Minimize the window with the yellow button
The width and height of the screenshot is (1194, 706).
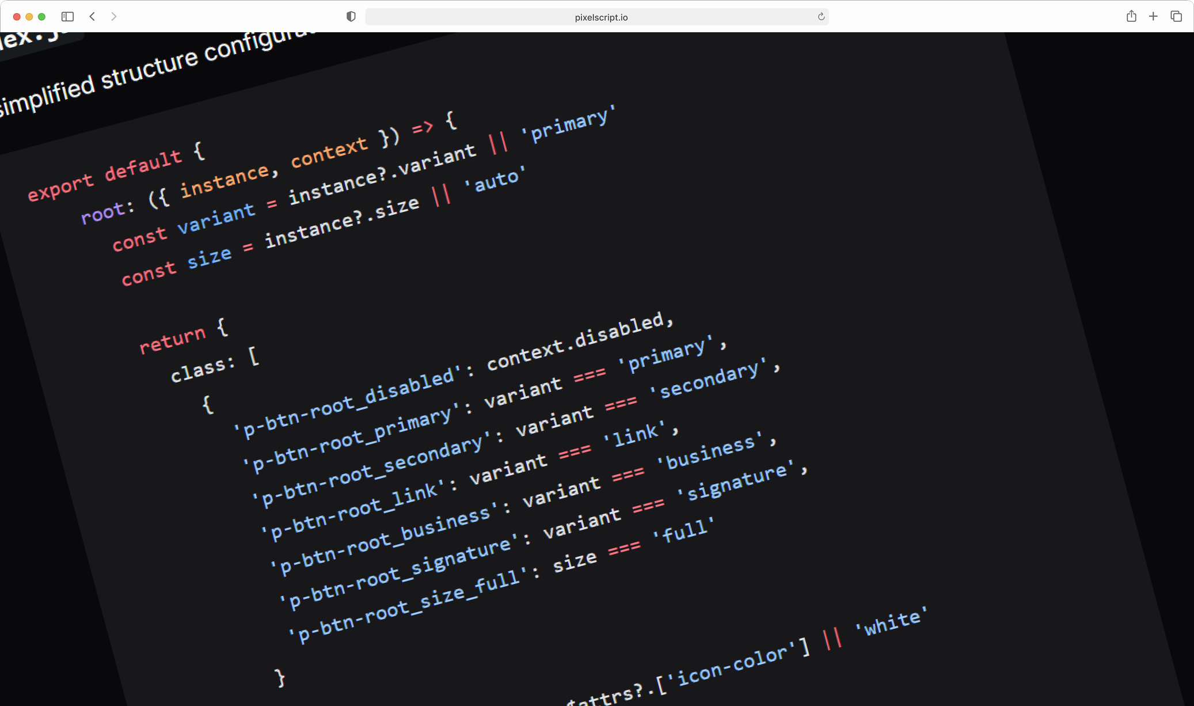click(29, 17)
